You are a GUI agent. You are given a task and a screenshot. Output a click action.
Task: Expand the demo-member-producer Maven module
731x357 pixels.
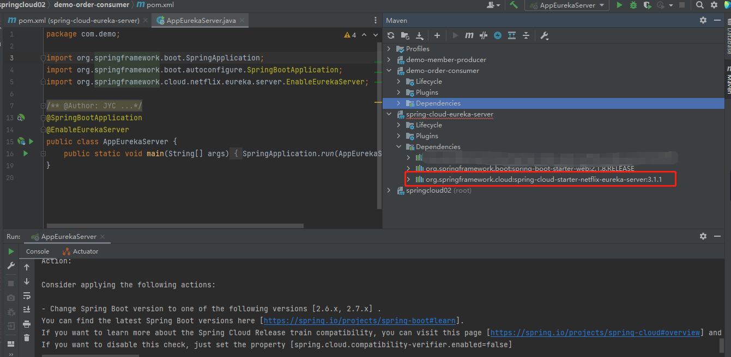389,60
